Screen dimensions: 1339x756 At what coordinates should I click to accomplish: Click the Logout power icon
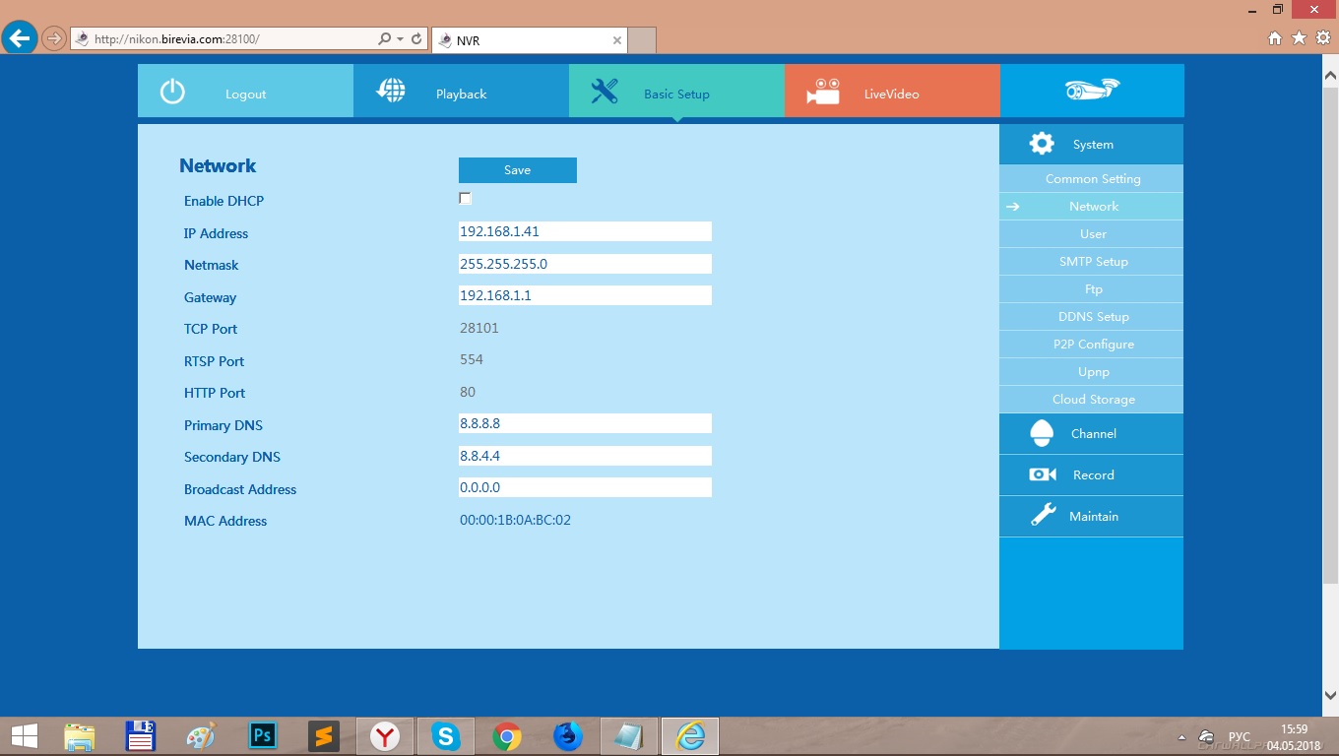point(172,93)
